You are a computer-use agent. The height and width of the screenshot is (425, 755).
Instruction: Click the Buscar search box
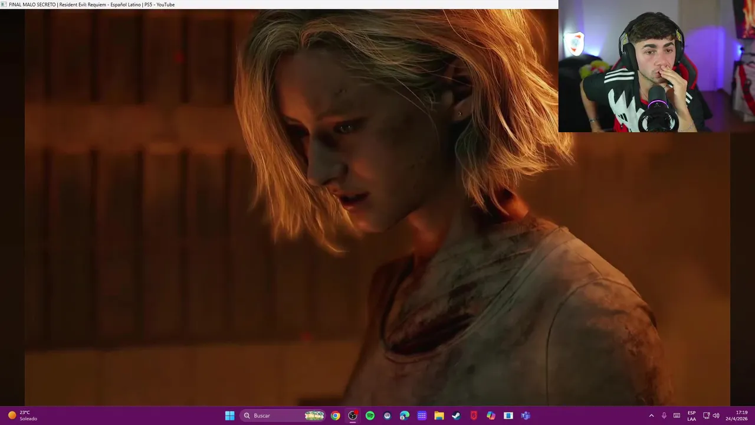pos(283,416)
